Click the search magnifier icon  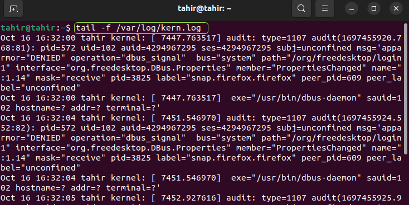(x=301, y=8)
